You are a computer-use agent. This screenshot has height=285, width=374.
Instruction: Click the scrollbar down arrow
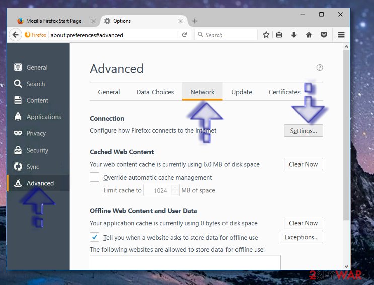tap(346, 267)
